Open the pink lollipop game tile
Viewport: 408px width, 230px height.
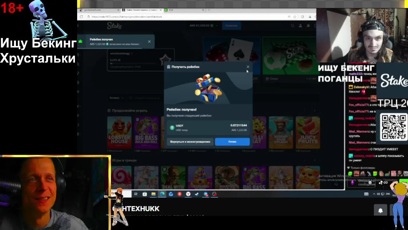(x=121, y=178)
